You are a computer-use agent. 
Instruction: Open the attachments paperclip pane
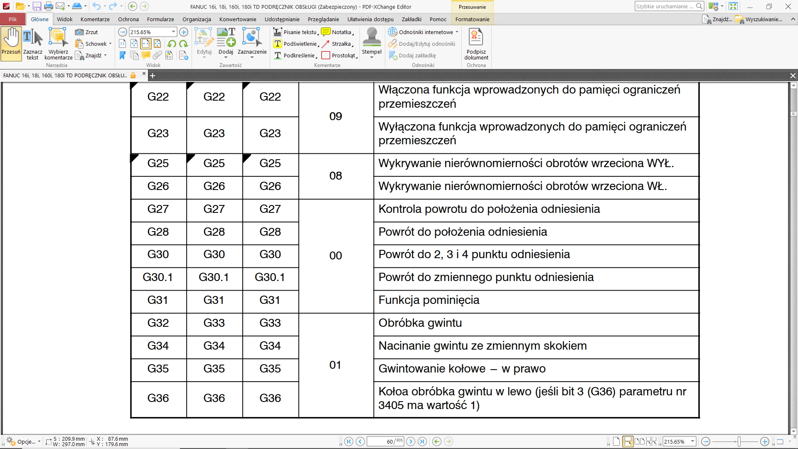point(157,55)
